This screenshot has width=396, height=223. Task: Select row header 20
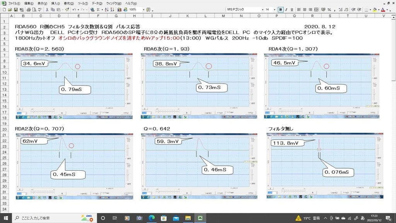click(x=4, y=129)
